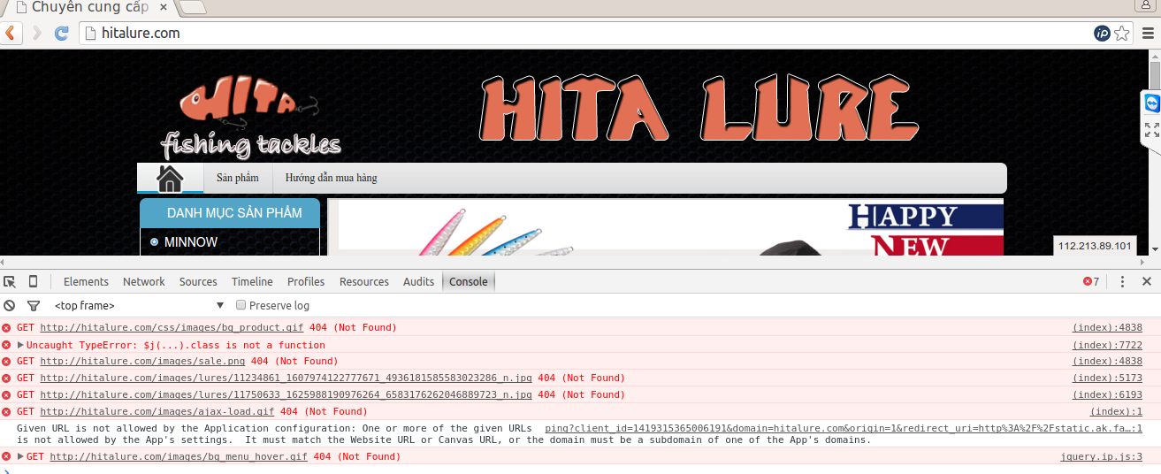Click the red error count indicator showing 7
This screenshot has width=1161, height=474.
pos(1091,281)
